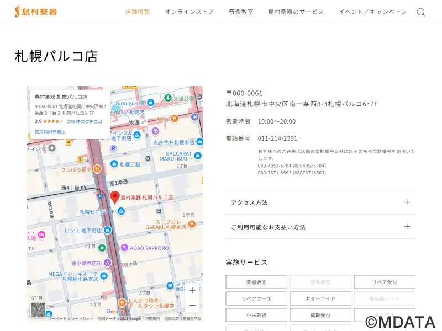The height and width of the screenshot is (331, 442).
Task: Select the BACCARAT MARUI IMAI shopping pin
Action: [x=198, y=156]
